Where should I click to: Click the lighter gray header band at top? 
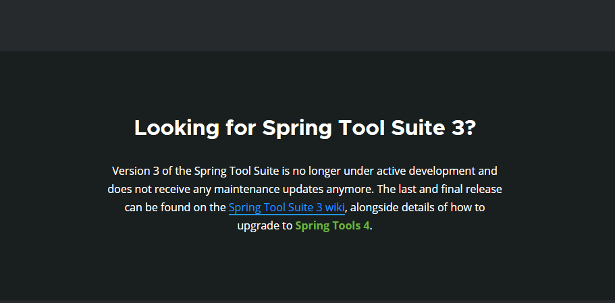pyautogui.click(x=307, y=25)
